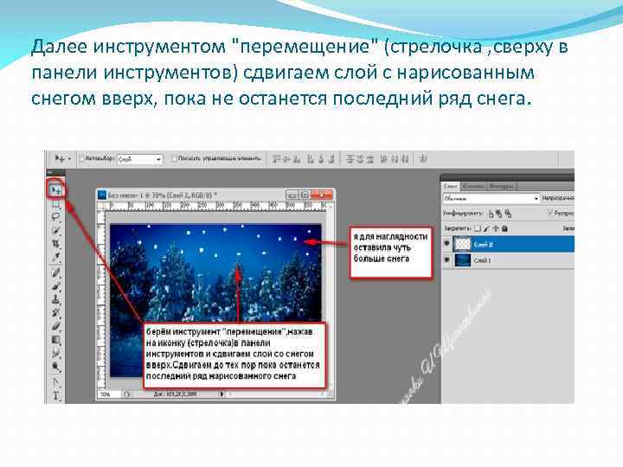Select the Pen tool

pyautogui.click(x=56, y=382)
